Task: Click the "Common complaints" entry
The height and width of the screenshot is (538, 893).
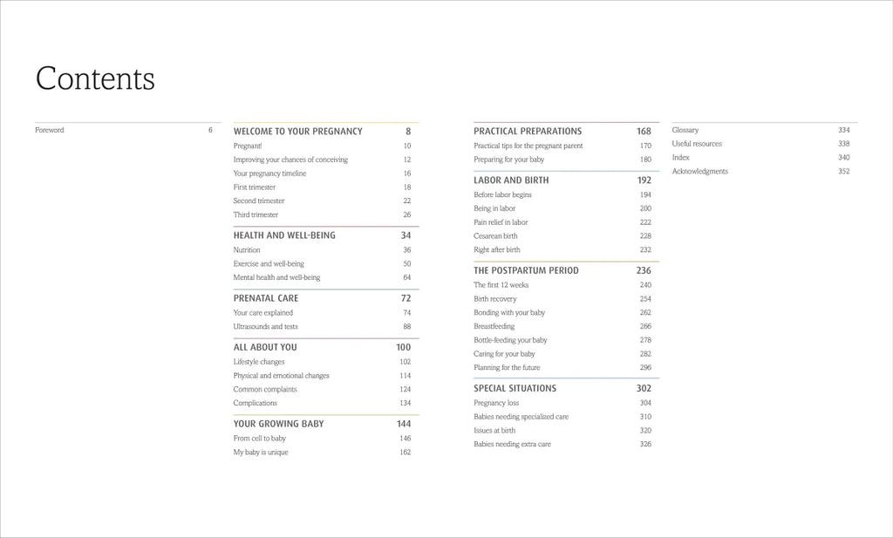Action: tap(265, 389)
